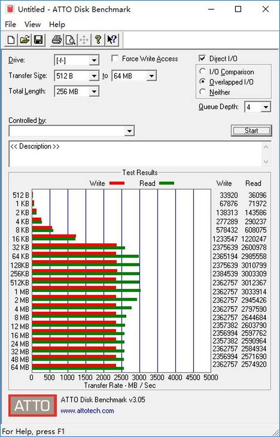This screenshot has width=280, height=437.
Task: Click the red Write legend swatch
Action: [117, 183]
